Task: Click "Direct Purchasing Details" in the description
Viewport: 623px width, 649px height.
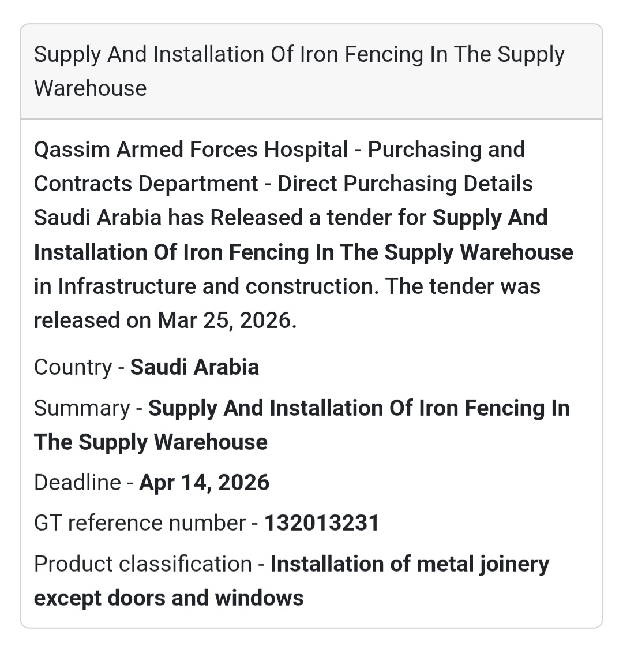Action: 405,184
